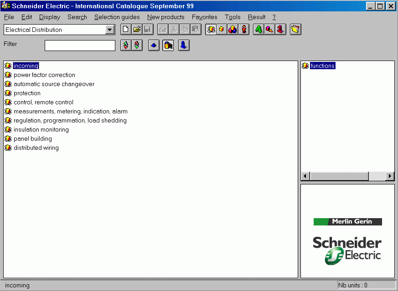Image resolution: width=398 pixels, height=291 pixels.
Task: Select functions node in right pane
Action: click(323, 66)
